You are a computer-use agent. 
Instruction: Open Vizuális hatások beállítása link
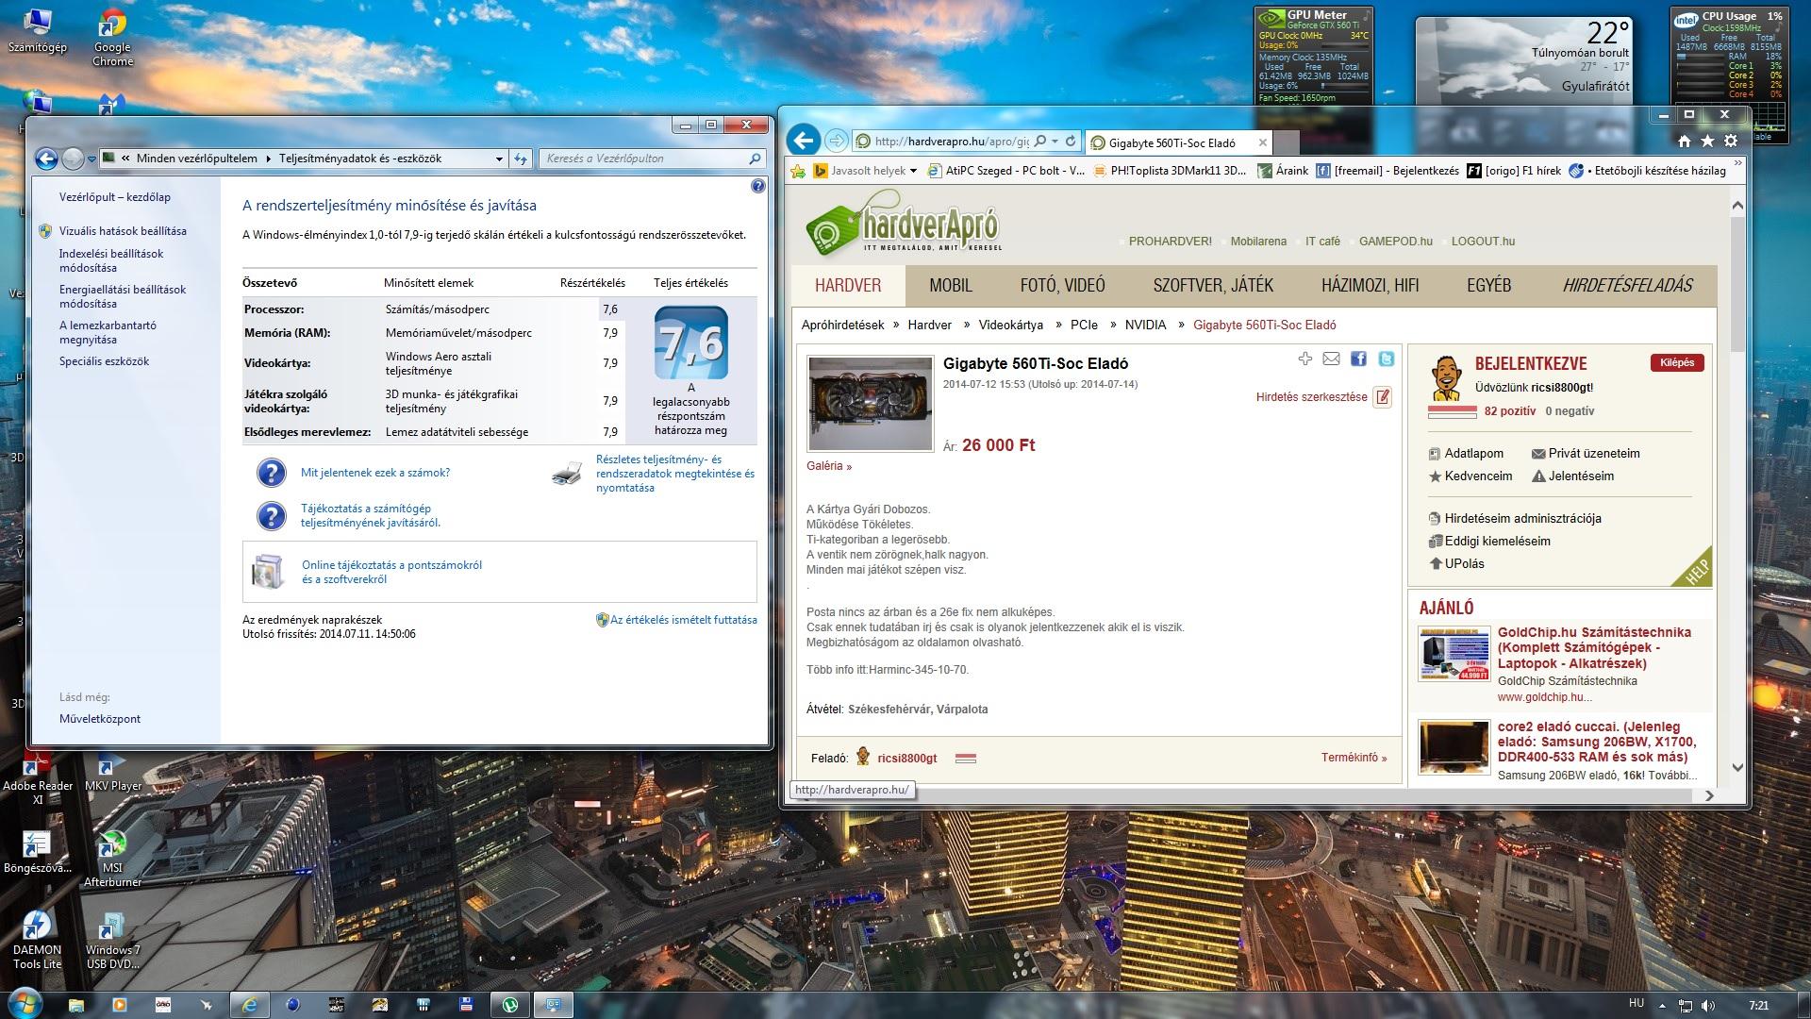pyautogui.click(x=123, y=231)
